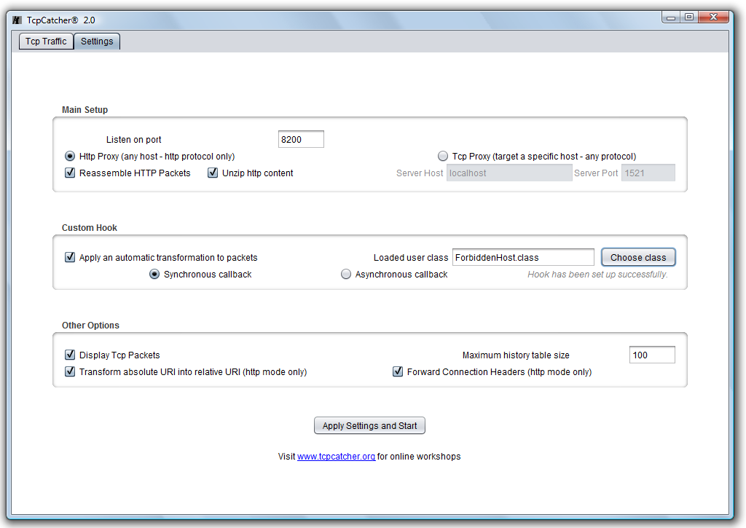Click the Server Host localhost field
The height and width of the screenshot is (528, 746).
coord(509,173)
